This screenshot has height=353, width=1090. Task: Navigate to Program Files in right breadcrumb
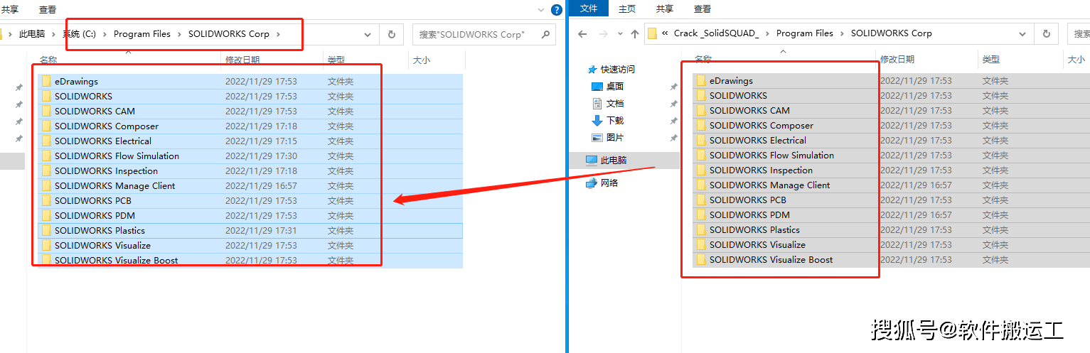coord(805,33)
